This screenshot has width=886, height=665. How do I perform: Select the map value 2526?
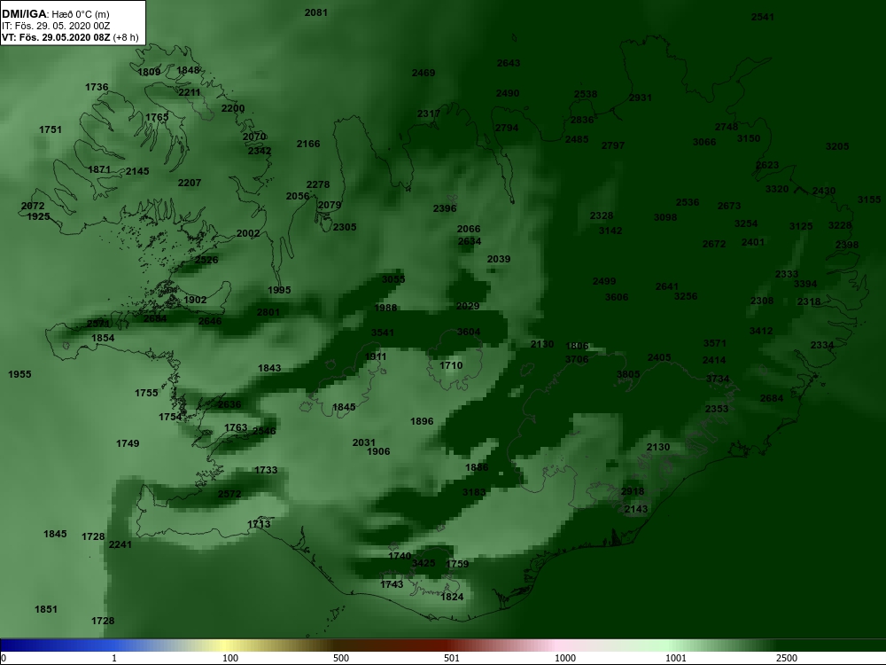(206, 260)
